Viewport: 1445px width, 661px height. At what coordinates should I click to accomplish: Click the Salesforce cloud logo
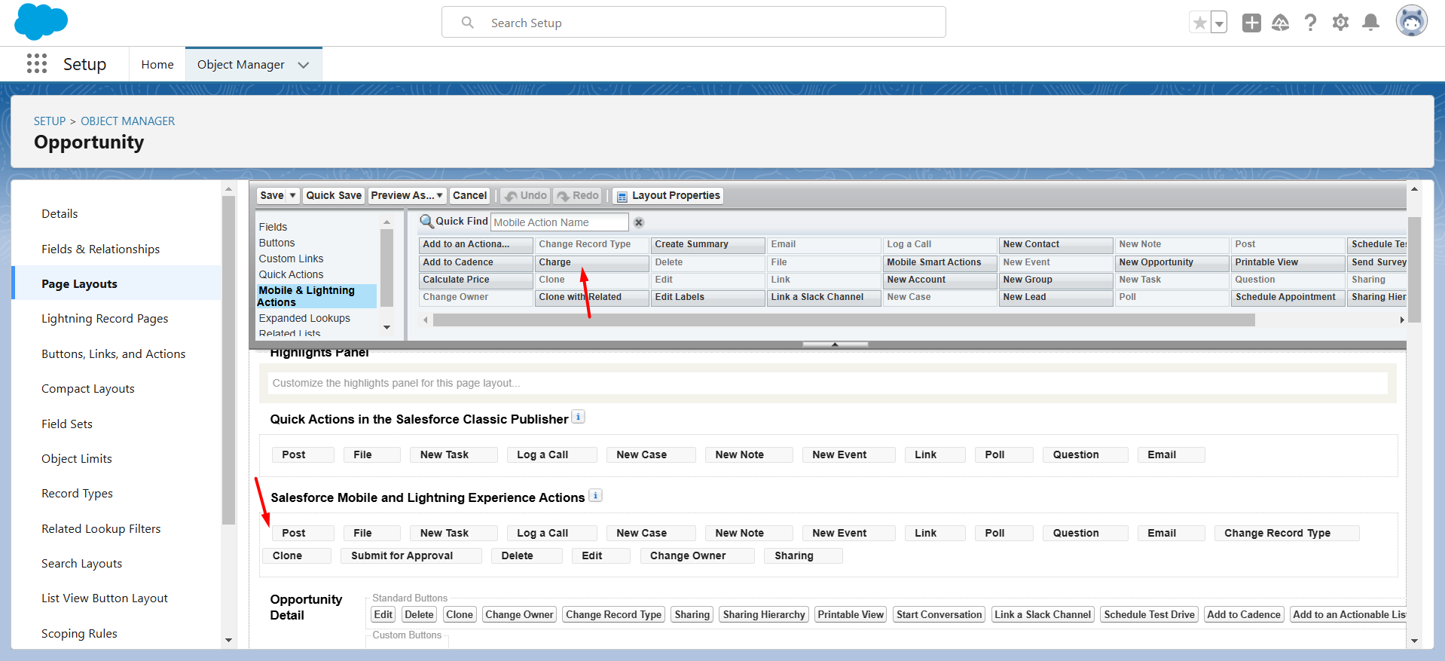[x=41, y=21]
